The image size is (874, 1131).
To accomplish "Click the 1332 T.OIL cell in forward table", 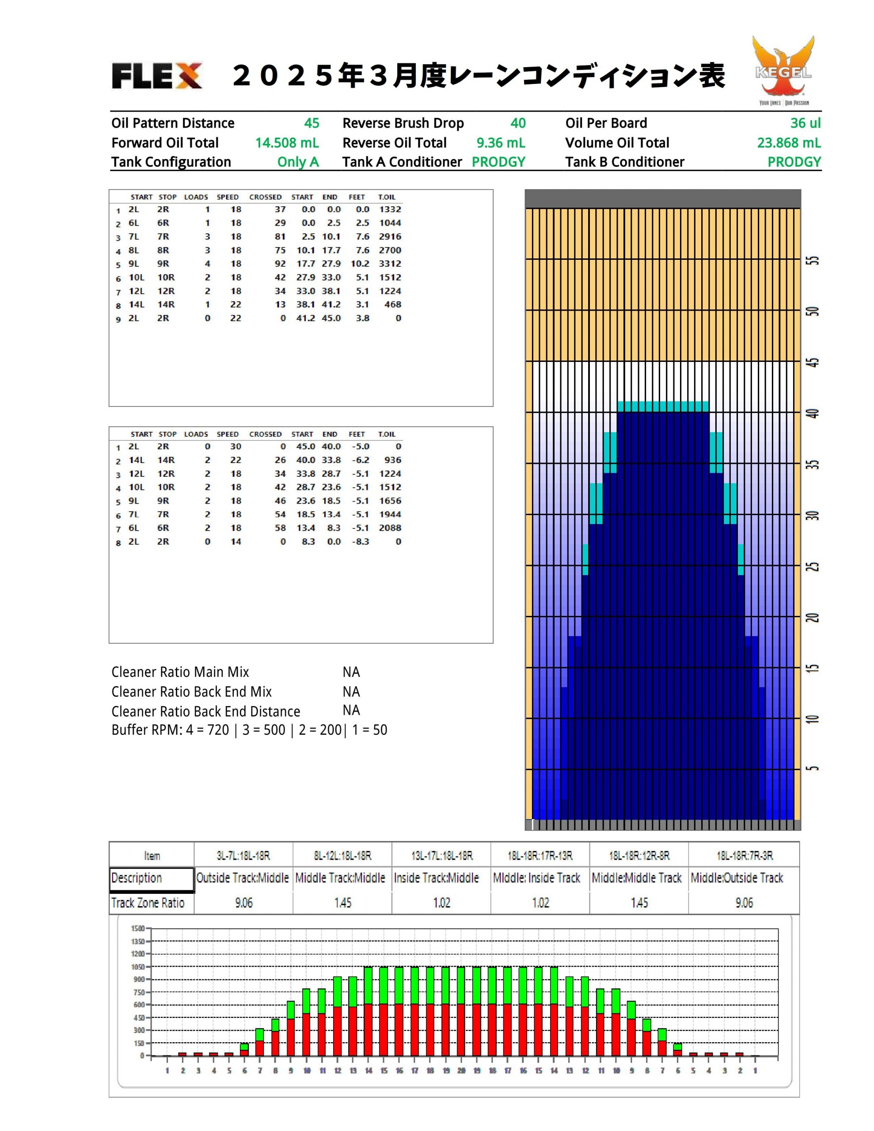I will pos(390,209).
